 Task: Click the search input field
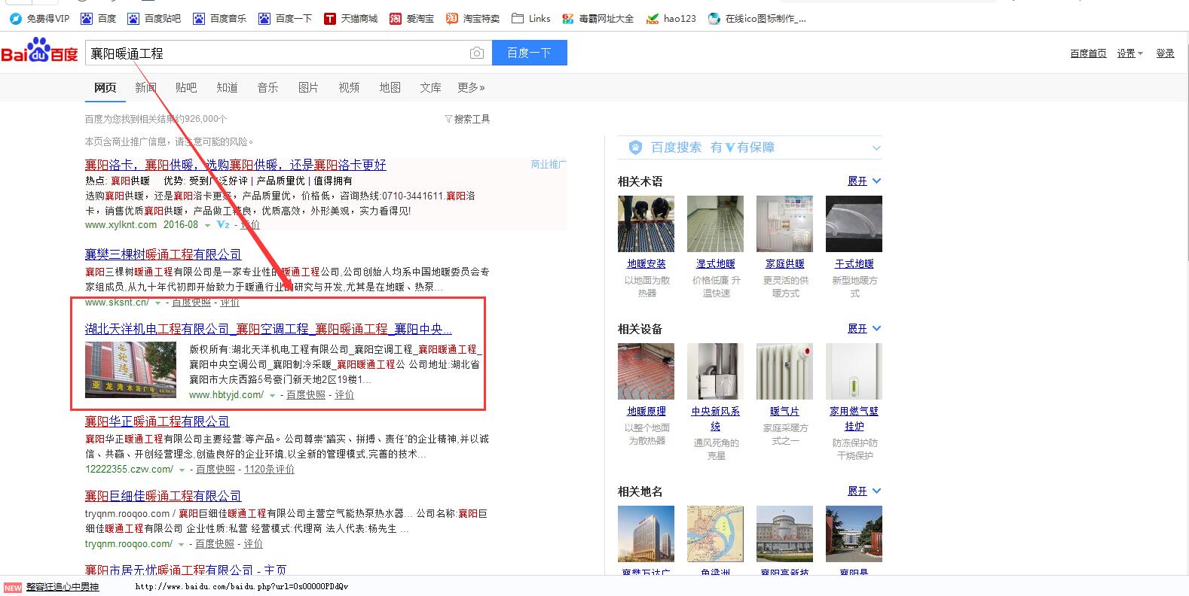(276, 53)
